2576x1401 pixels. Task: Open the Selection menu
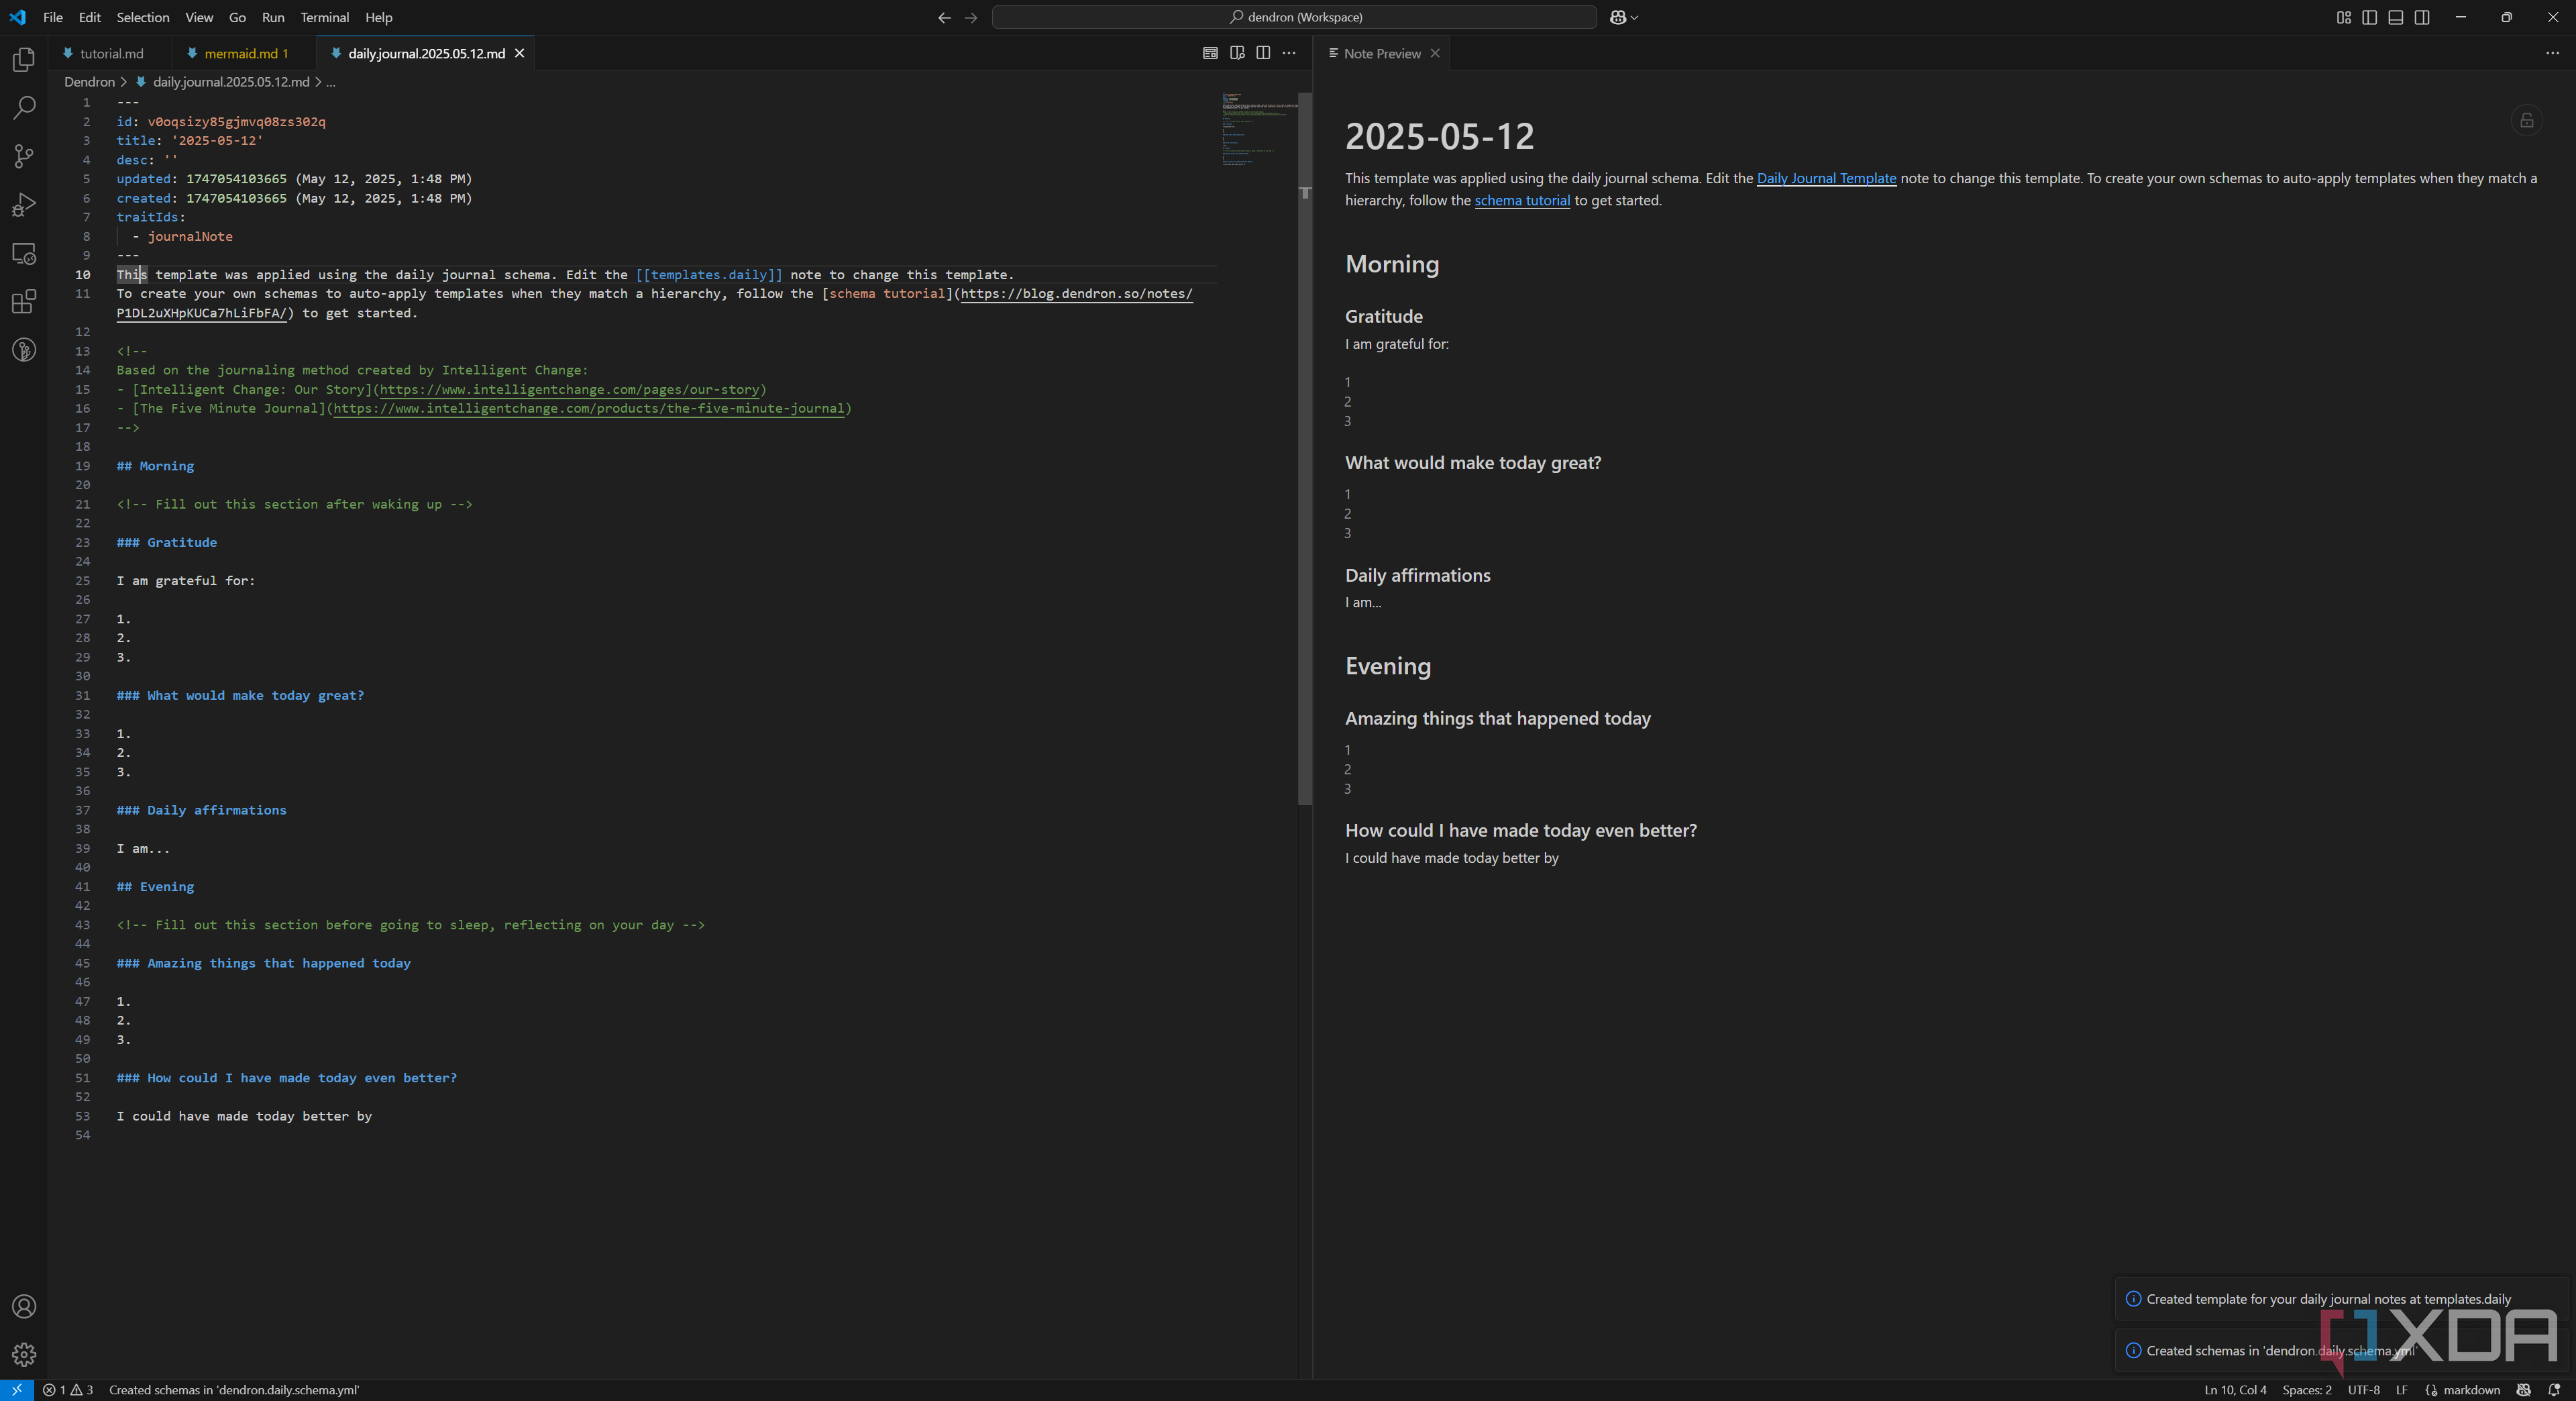point(143,17)
